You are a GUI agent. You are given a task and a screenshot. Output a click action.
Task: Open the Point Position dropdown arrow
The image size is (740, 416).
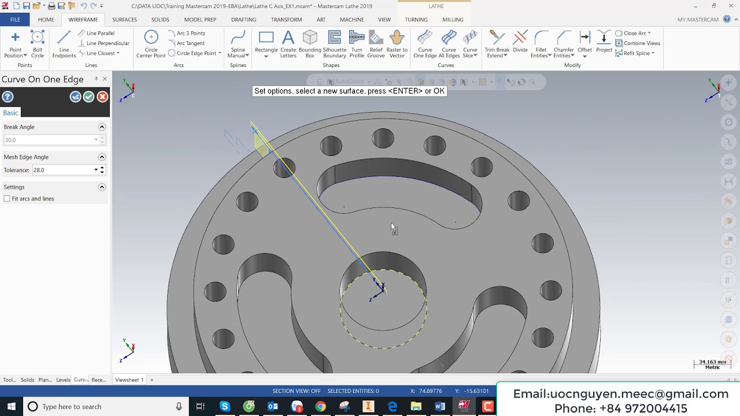[25, 56]
